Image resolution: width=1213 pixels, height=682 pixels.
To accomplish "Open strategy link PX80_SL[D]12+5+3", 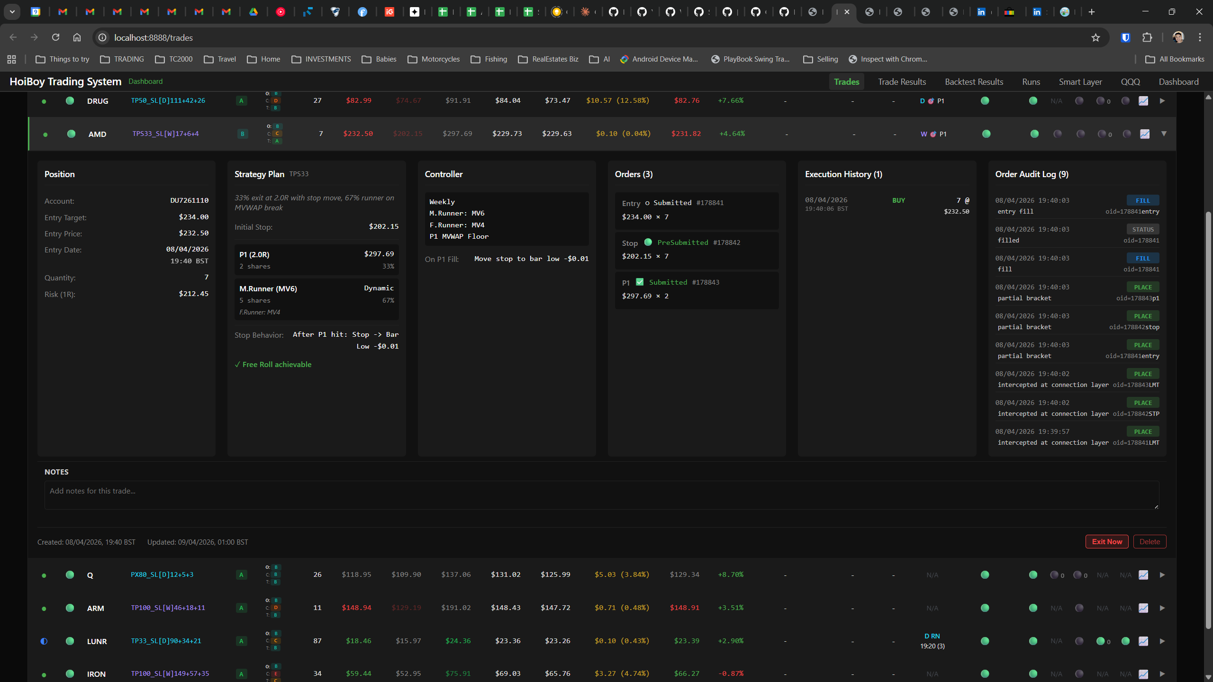I will tap(162, 575).
